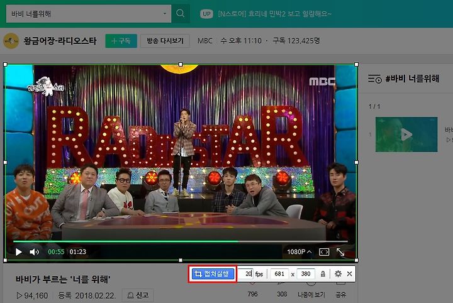Screen dimensions: 453x303
Task: Play the video with the play button
Action: (x=19, y=252)
